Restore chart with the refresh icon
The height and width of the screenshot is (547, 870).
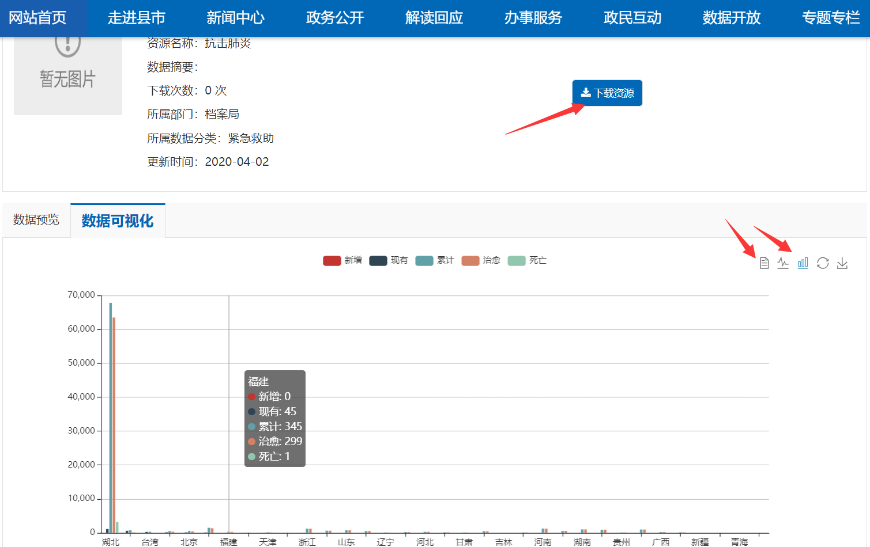pos(823,263)
